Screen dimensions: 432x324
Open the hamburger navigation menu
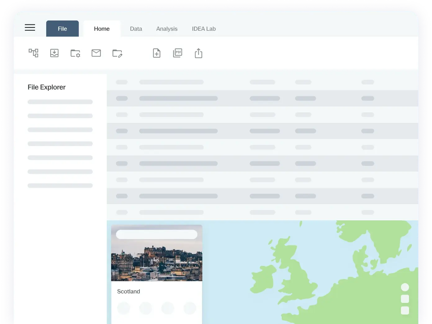click(x=30, y=28)
